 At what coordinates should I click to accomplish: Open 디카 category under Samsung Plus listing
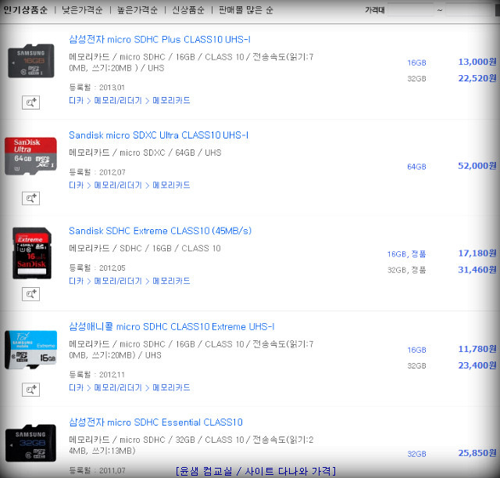point(77,101)
